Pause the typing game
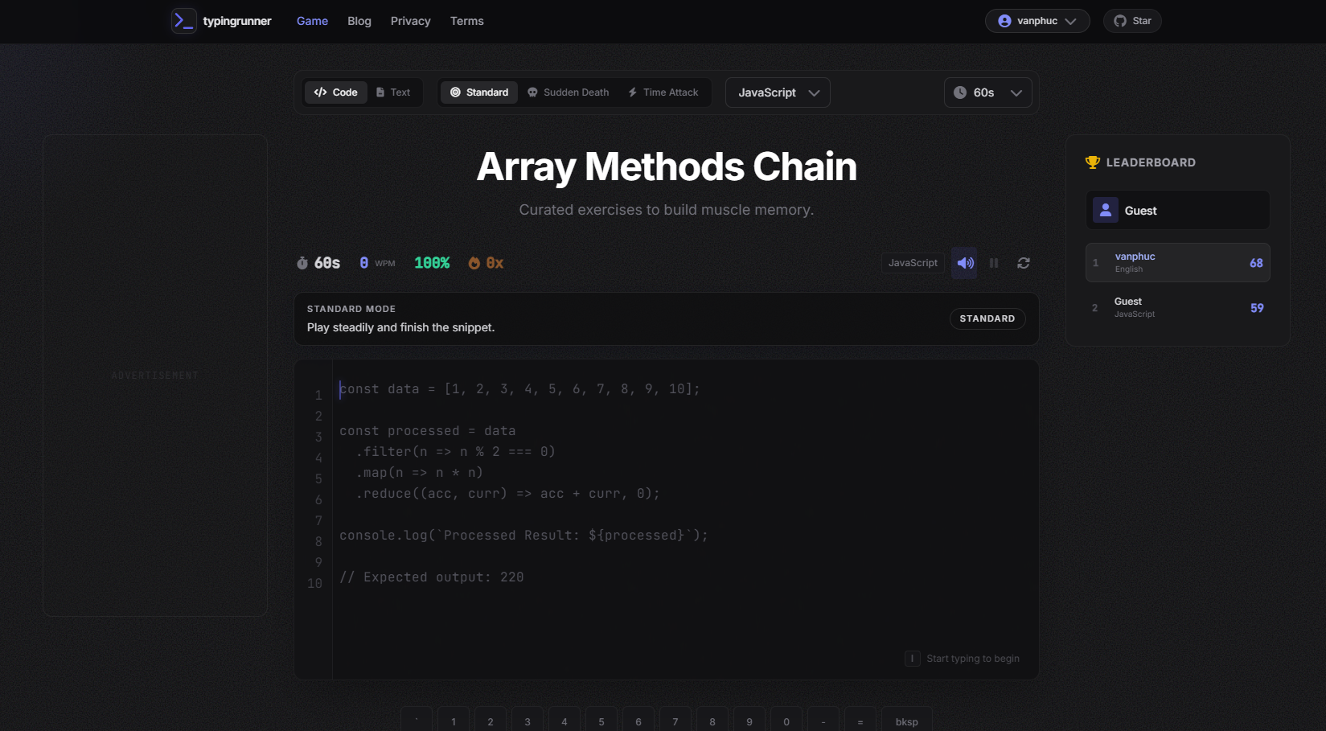This screenshot has width=1326, height=731. coord(994,263)
